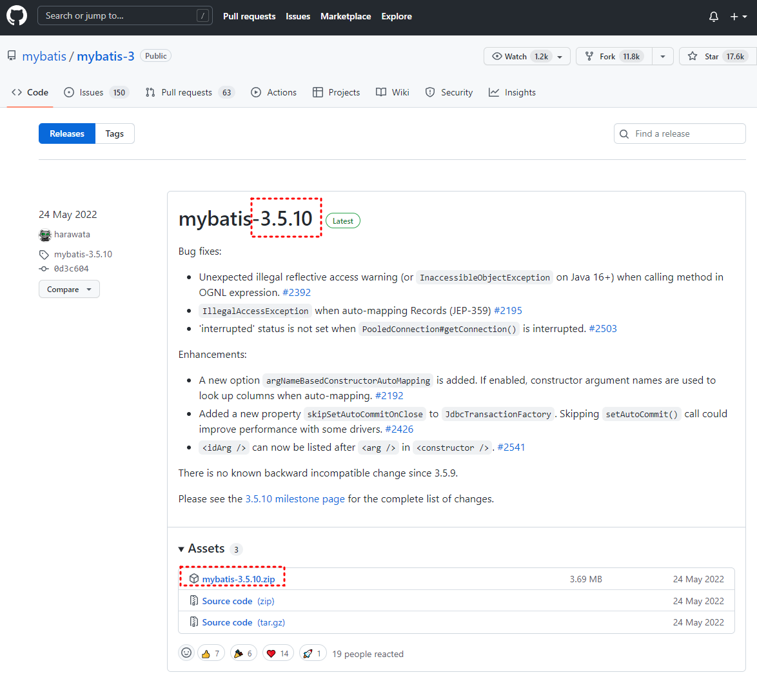This screenshot has height=679, width=757.
Task: Open issue #2426 link
Action: click(399, 429)
